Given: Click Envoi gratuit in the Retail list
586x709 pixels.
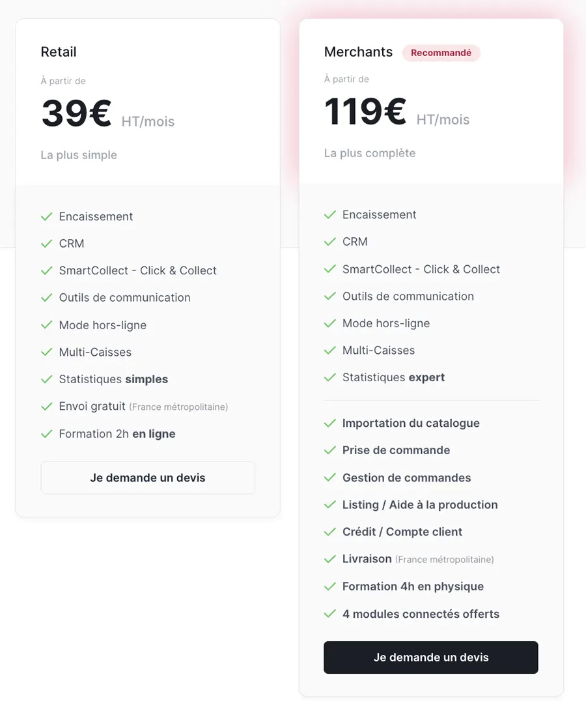Looking at the screenshot, I should (92, 407).
